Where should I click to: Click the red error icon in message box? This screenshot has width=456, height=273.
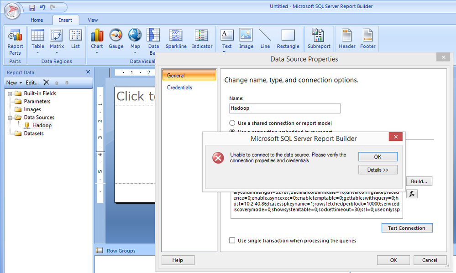click(x=218, y=158)
